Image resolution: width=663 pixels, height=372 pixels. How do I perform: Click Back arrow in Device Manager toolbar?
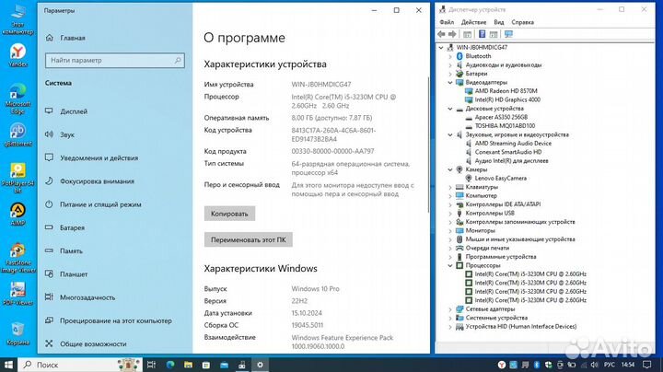[441, 34]
